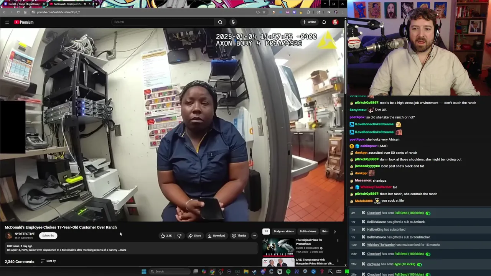Click the YouTube search input field

point(163,22)
